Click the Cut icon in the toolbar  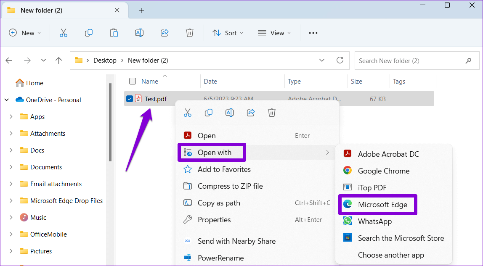pos(64,33)
